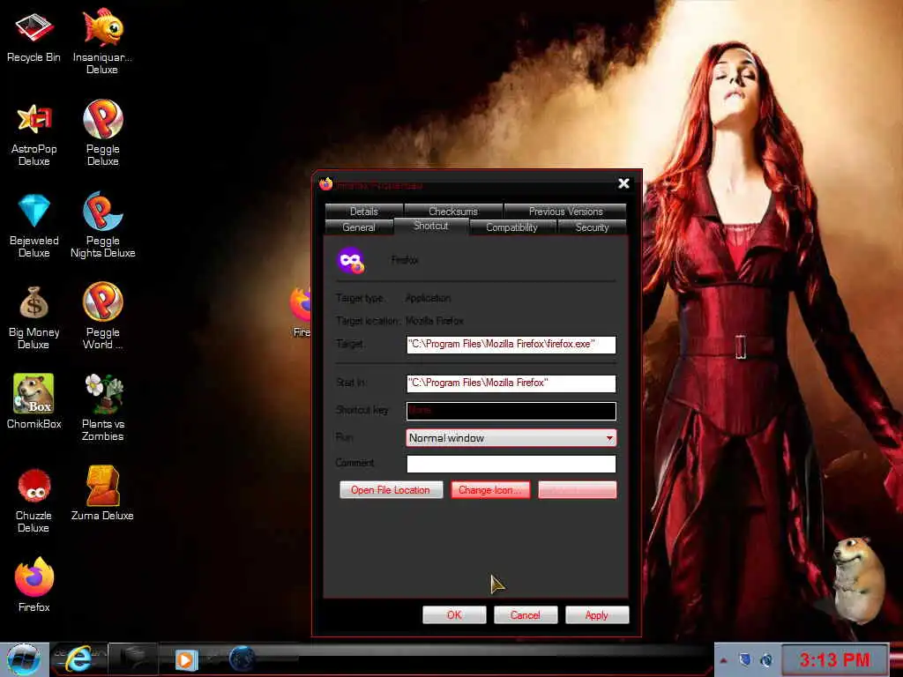Viewport: 903px width, 677px height.
Task: Open the Security tab
Action: (592, 227)
